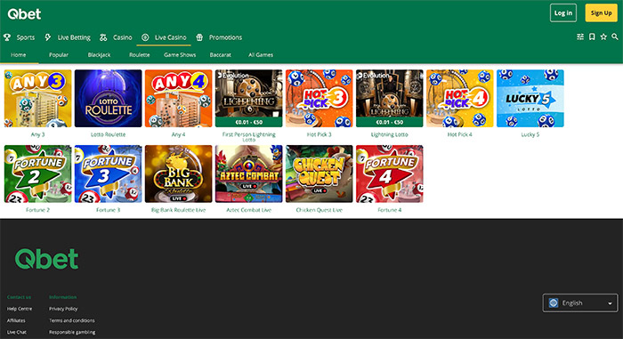Viewport: 623px width, 339px height.
Task: Open the Hot Pick 4 game thumbnail
Action: point(460,99)
